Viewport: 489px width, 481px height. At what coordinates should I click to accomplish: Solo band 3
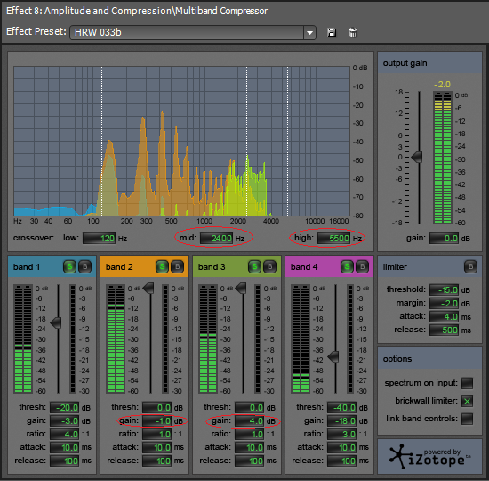255,266
